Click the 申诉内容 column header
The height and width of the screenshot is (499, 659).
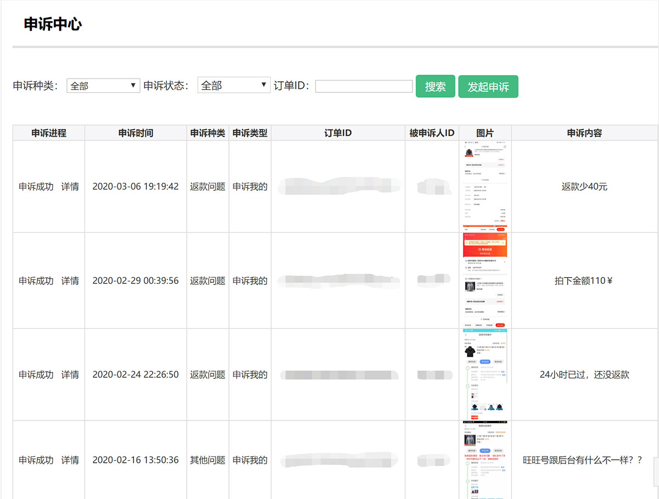(x=584, y=133)
